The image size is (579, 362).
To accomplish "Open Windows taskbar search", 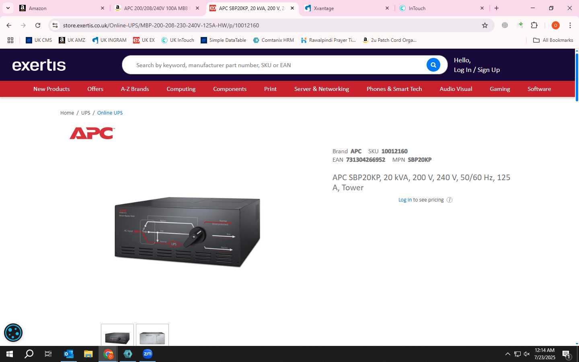I will pyautogui.click(x=29, y=354).
